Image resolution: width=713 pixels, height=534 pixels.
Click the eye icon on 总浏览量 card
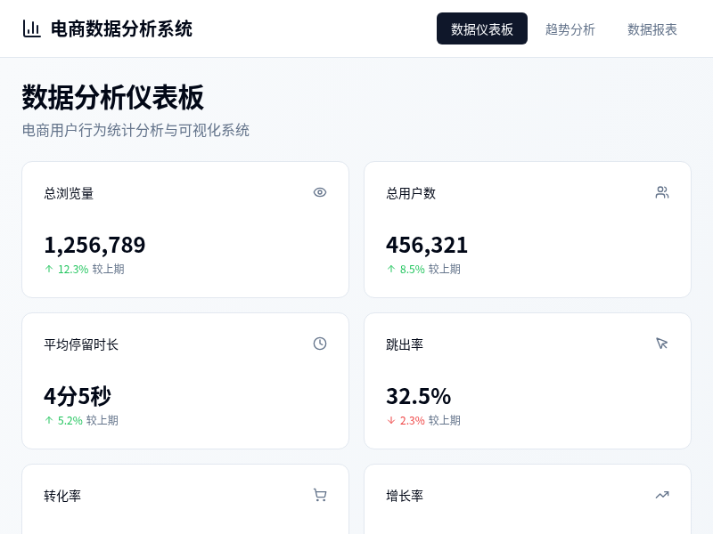click(x=320, y=192)
